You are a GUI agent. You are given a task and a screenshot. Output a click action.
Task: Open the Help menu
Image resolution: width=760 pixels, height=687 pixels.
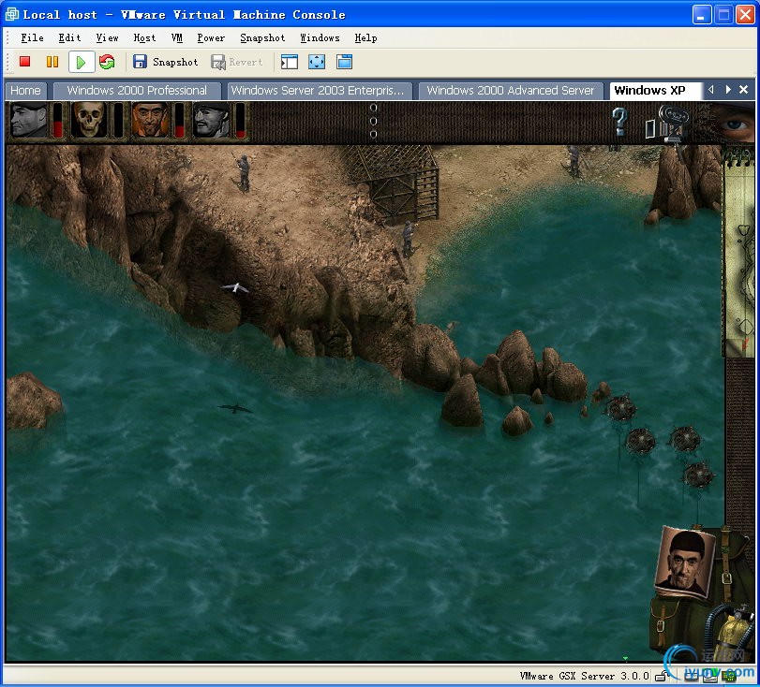click(365, 37)
